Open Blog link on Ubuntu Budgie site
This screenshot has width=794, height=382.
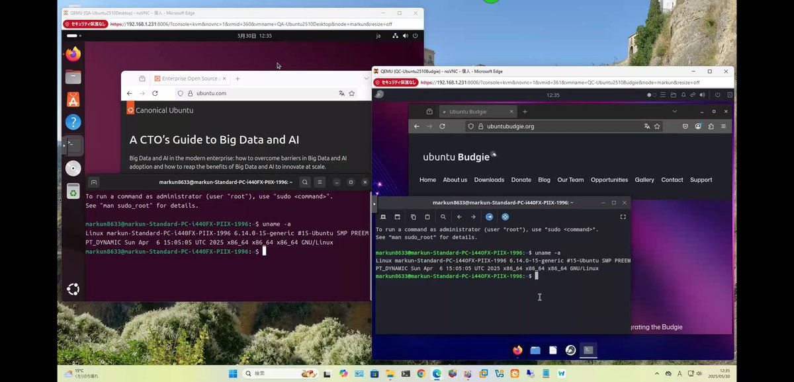[x=544, y=180]
